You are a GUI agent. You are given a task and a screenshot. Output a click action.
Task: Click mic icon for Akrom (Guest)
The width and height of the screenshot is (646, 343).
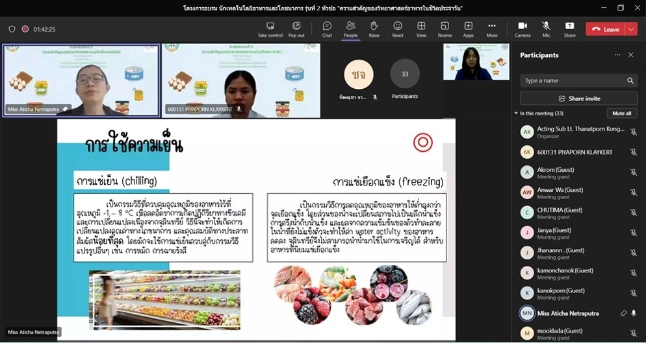(x=633, y=172)
